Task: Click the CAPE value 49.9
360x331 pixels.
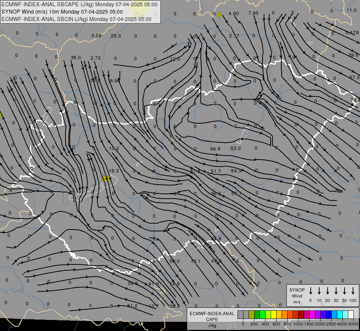Action: tap(216, 261)
